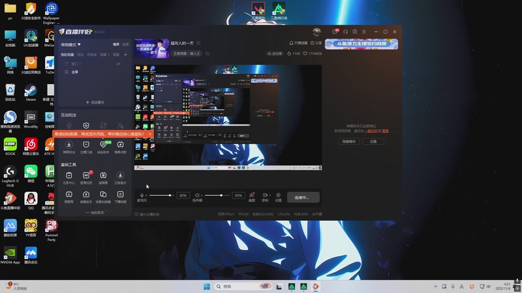The width and height of the screenshot is (522, 293).
Task: Click the taskbar search box
Action: (x=242, y=286)
